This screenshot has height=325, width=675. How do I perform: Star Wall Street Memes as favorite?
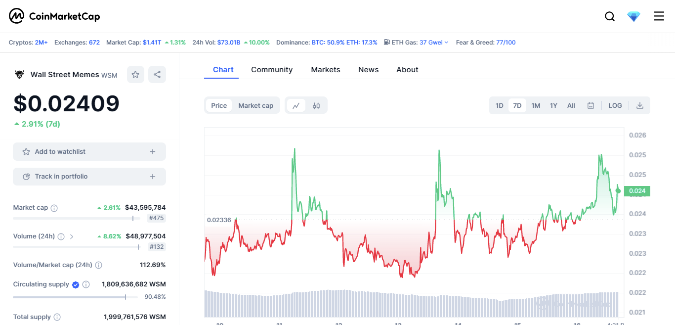[135, 75]
